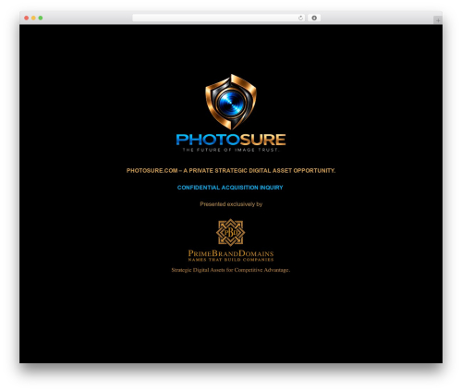
Task: Maximize the window with the green button
Action: tap(41, 18)
